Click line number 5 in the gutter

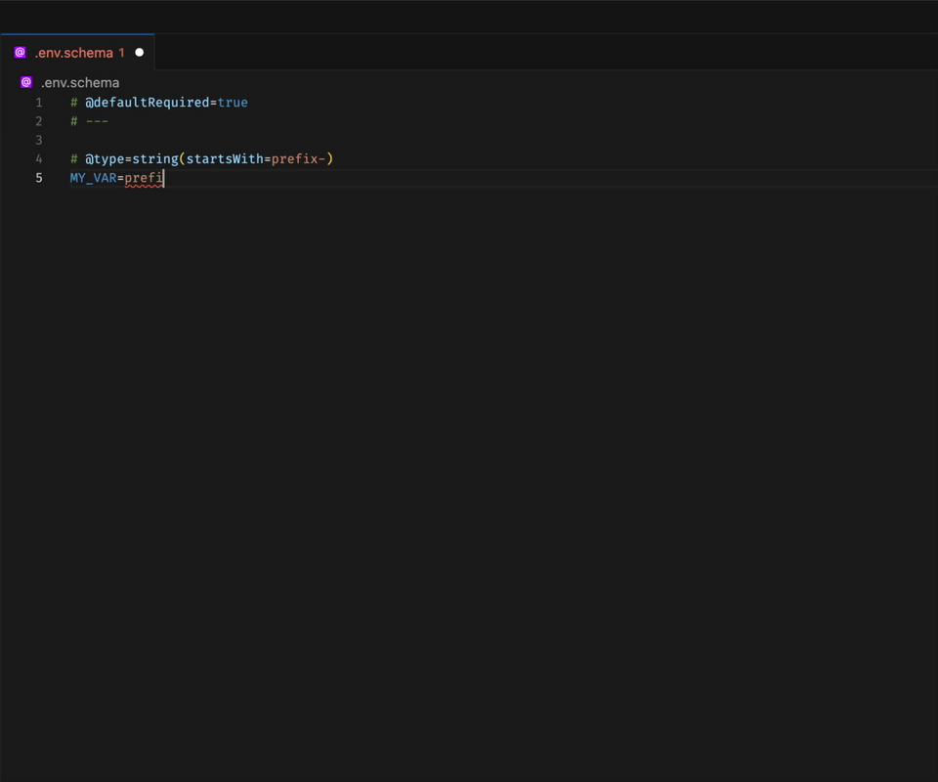pos(39,177)
